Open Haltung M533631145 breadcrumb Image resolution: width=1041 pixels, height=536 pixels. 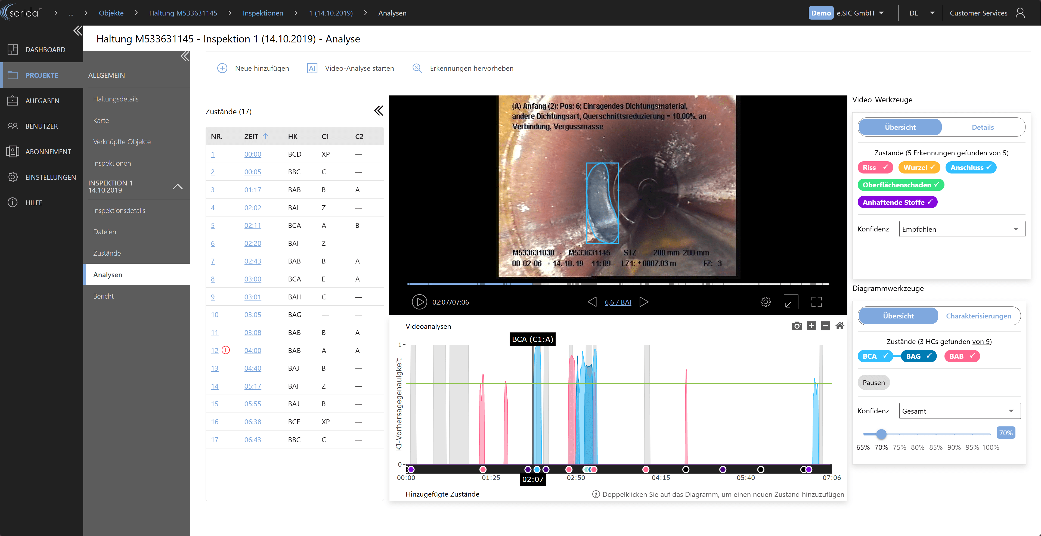coord(183,13)
